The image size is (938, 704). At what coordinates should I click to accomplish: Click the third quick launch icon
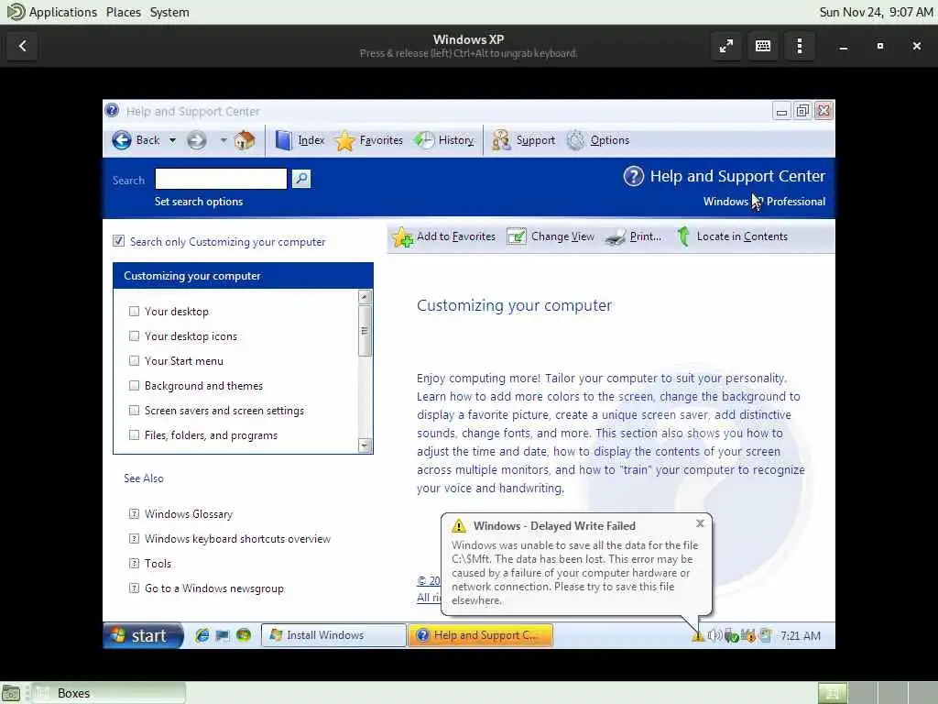[x=244, y=636]
